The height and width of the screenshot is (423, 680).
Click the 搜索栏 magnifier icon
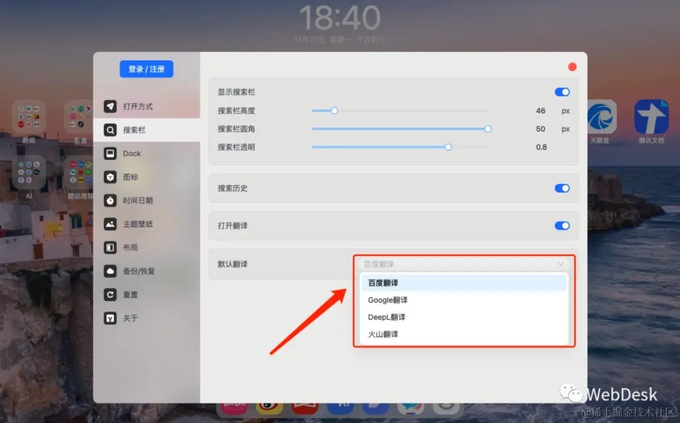click(x=110, y=130)
